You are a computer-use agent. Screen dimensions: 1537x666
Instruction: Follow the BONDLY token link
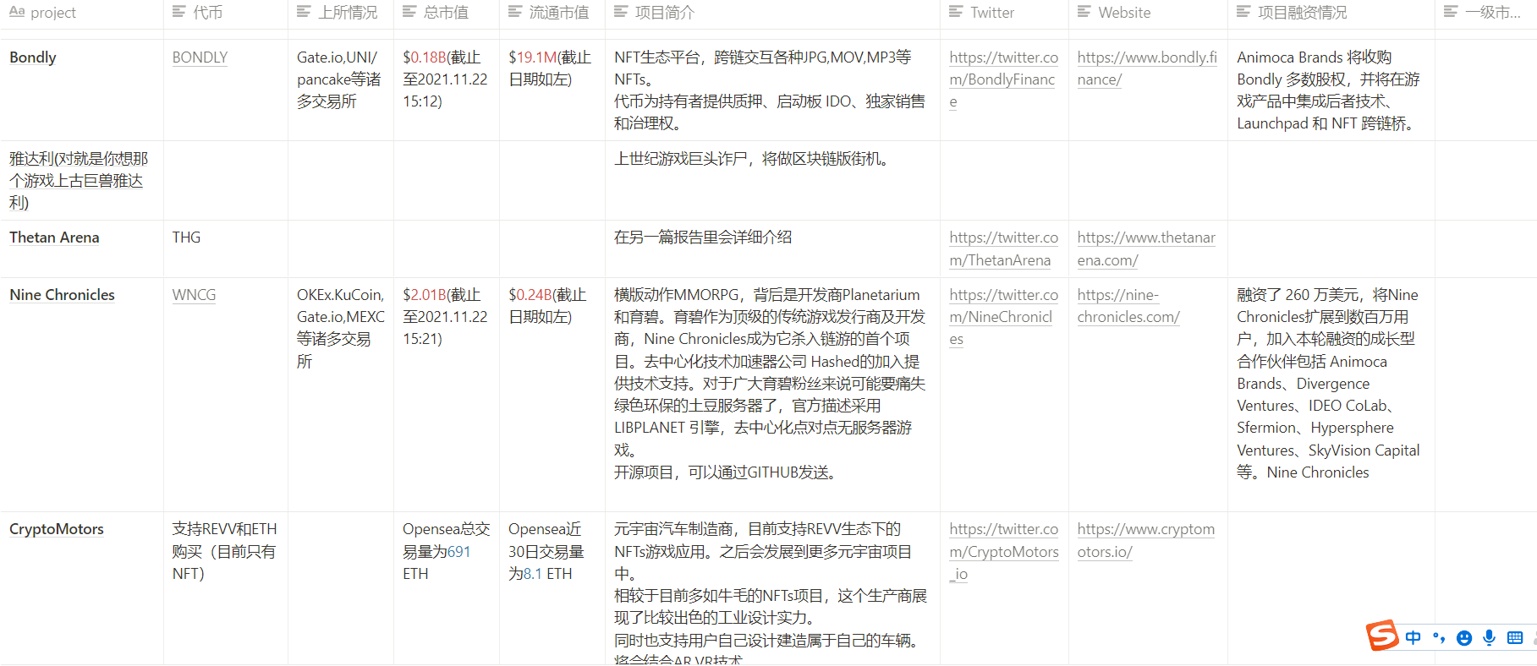(x=200, y=57)
